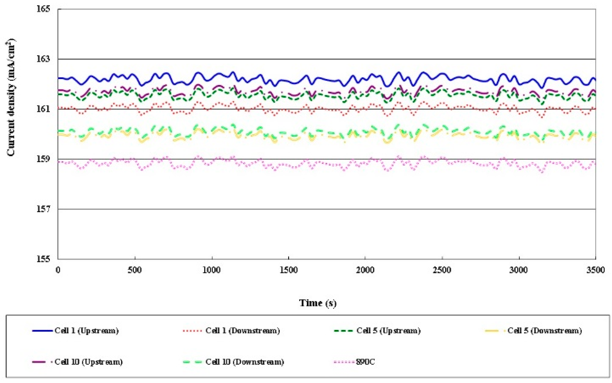The width and height of the screenshot is (612, 383).
Task: Click the Cell 10 (Upstream) legend label
Action: click(89, 362)
